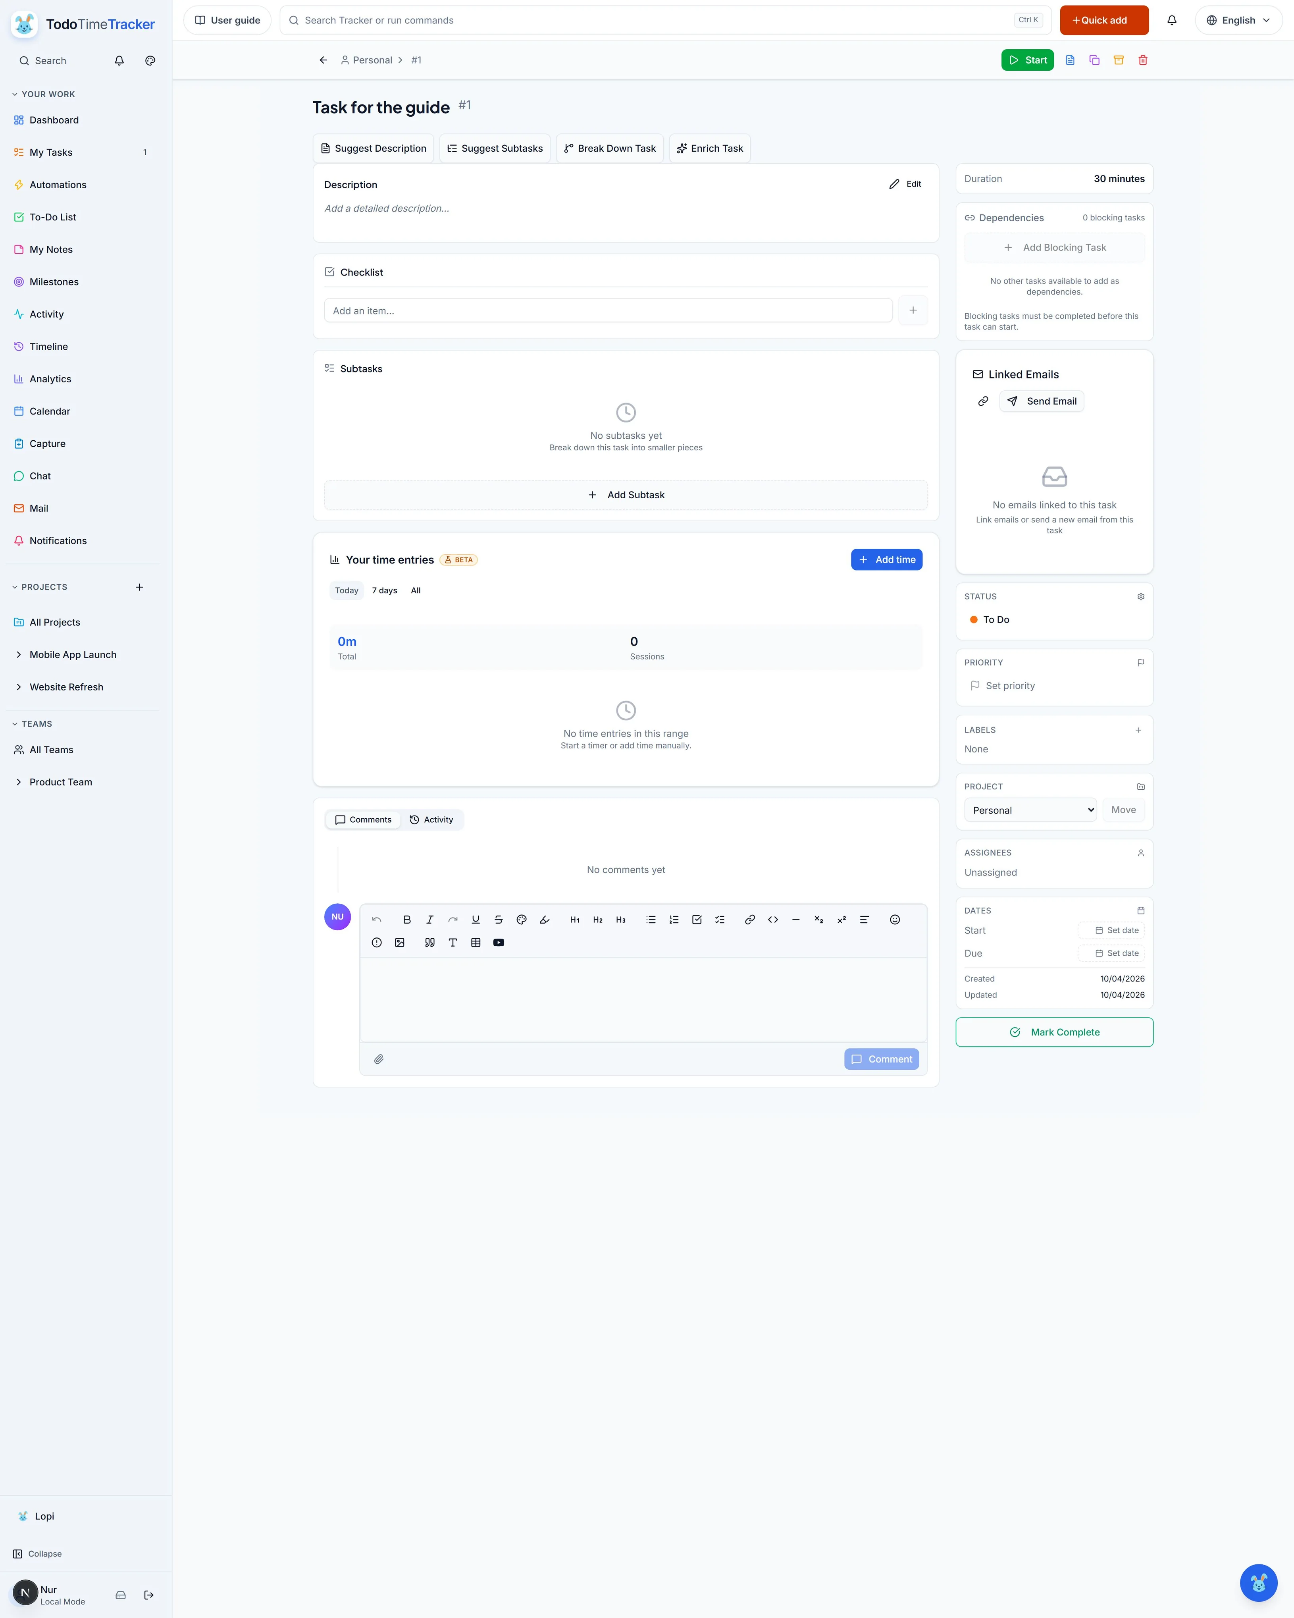Toggle the task list checkbox icon in editor
The image size is (1294, 1618).
point(697,919)
